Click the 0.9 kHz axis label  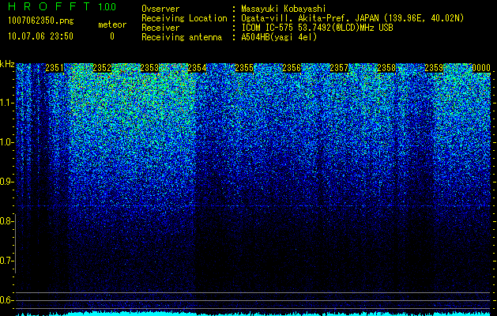coord(6,182)
